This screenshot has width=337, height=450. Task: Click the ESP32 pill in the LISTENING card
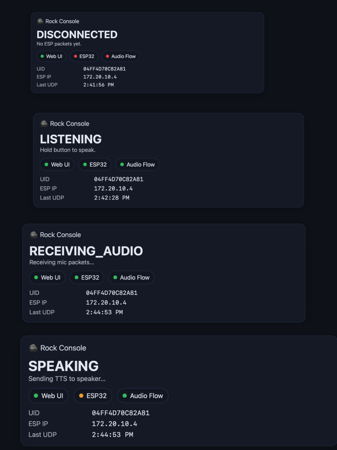click(x=95, y=164)
